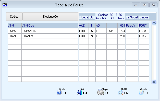This screenshot has width=160, height=101.
Task: Click the PORT language cell
Action: (144, 26)
